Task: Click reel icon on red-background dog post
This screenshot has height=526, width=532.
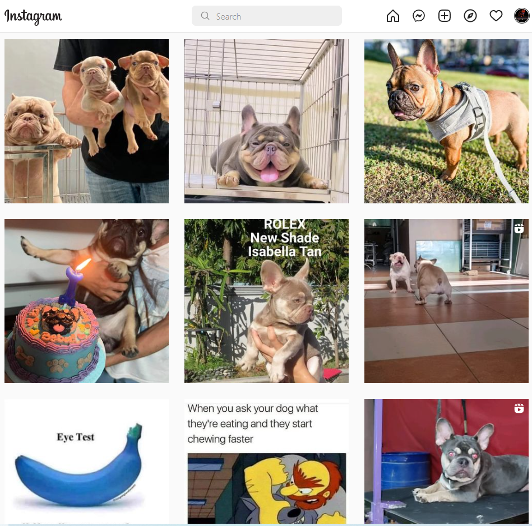Action: pyautogui.click(x=519, y=408)
